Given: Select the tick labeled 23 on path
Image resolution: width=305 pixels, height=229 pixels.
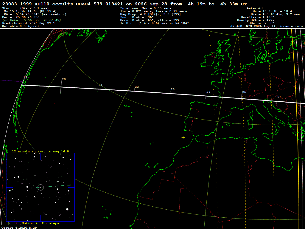Looking at the screenshot, I should 172,89.
